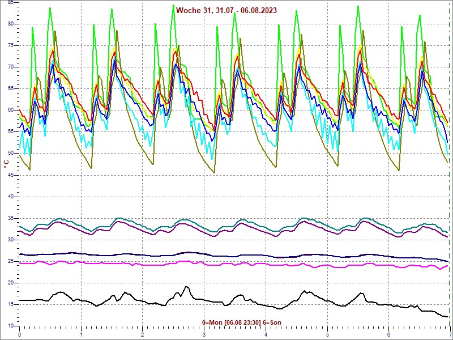Click x-axis day label 4

coord(266,335)
